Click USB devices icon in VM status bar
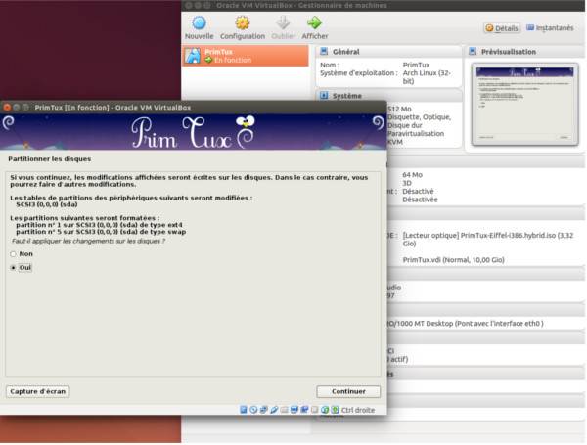Viewport: 587px width, 445px height. click(274, 410)
